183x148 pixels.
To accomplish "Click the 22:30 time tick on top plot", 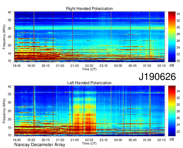I will (x=89, y=66).
